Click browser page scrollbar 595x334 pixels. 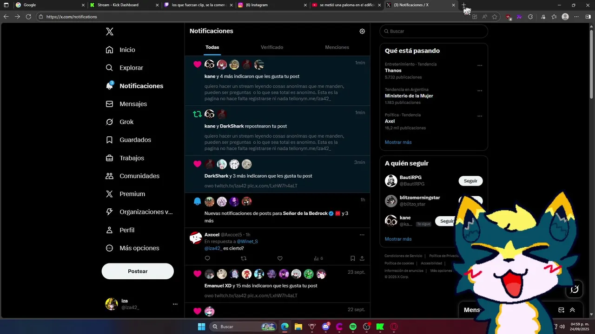[x=592, y=65]
